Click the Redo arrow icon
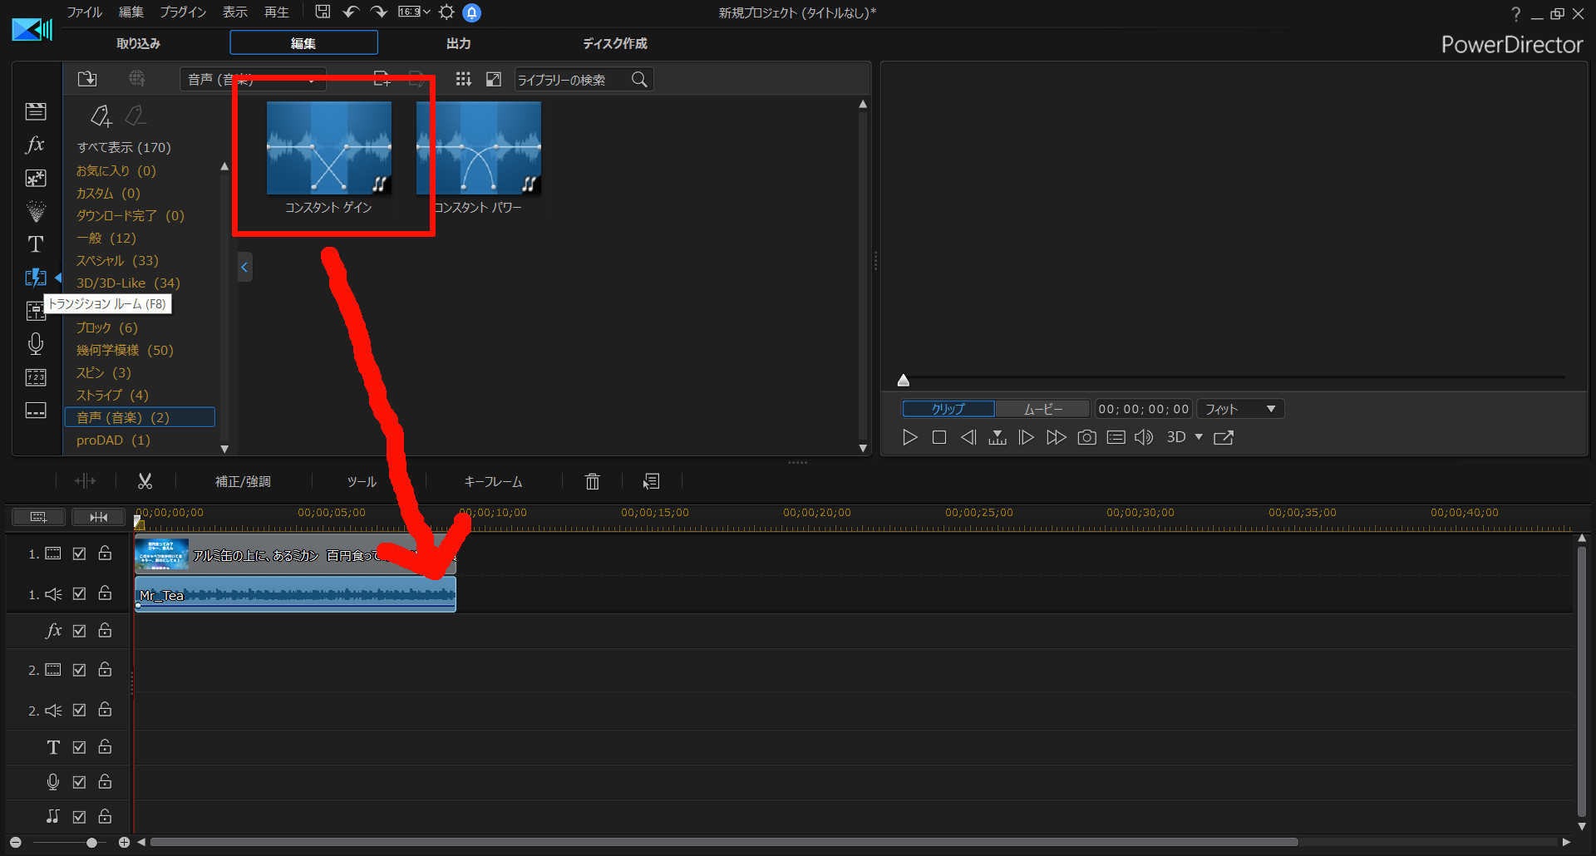This screenshot has height=856, width=1596. (x=379, y=12)
